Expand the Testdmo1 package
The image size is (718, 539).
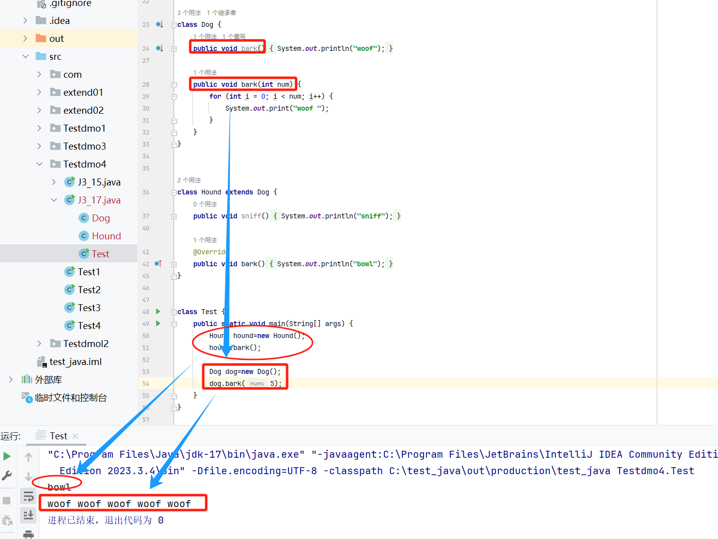pyautogui.click(x=39, y=128)
